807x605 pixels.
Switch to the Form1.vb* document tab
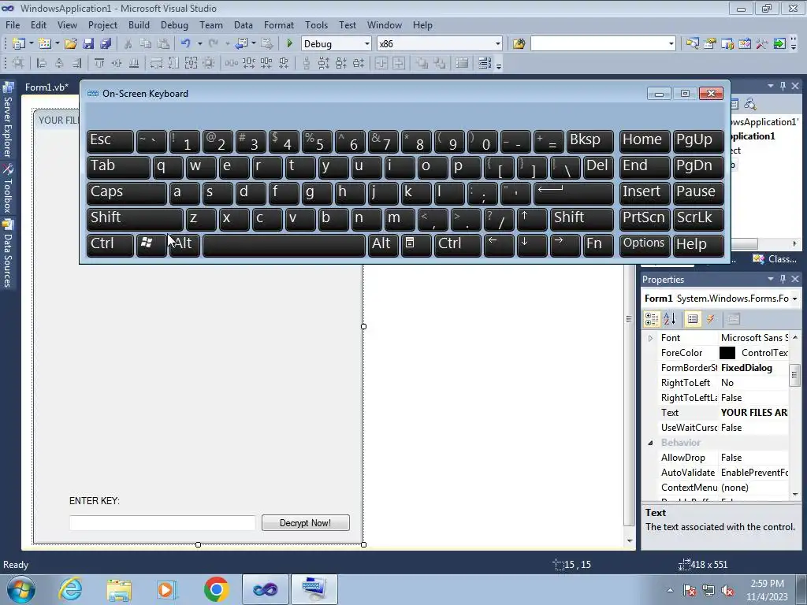[x=46, y=87]
